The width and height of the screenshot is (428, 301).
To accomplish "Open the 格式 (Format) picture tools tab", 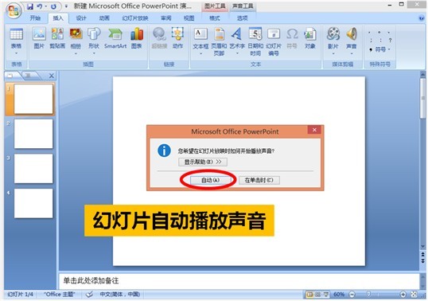I will click(215, 18).
